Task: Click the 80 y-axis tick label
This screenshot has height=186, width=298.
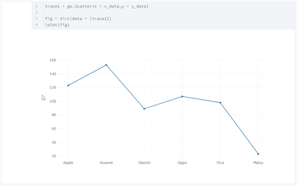Action: 54,115
